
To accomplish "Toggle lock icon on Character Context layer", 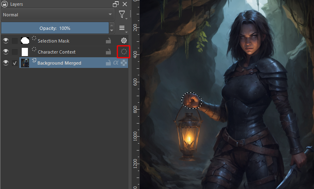I will pyautogui.click(x=108, y=52).
